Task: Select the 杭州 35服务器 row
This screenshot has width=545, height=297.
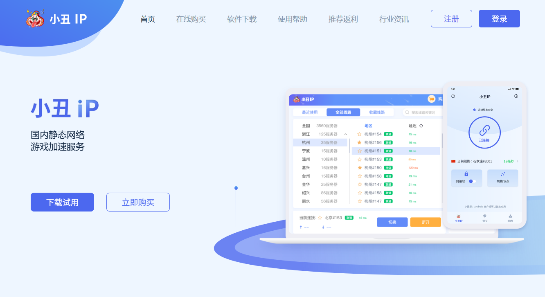Action: [320, 143]
